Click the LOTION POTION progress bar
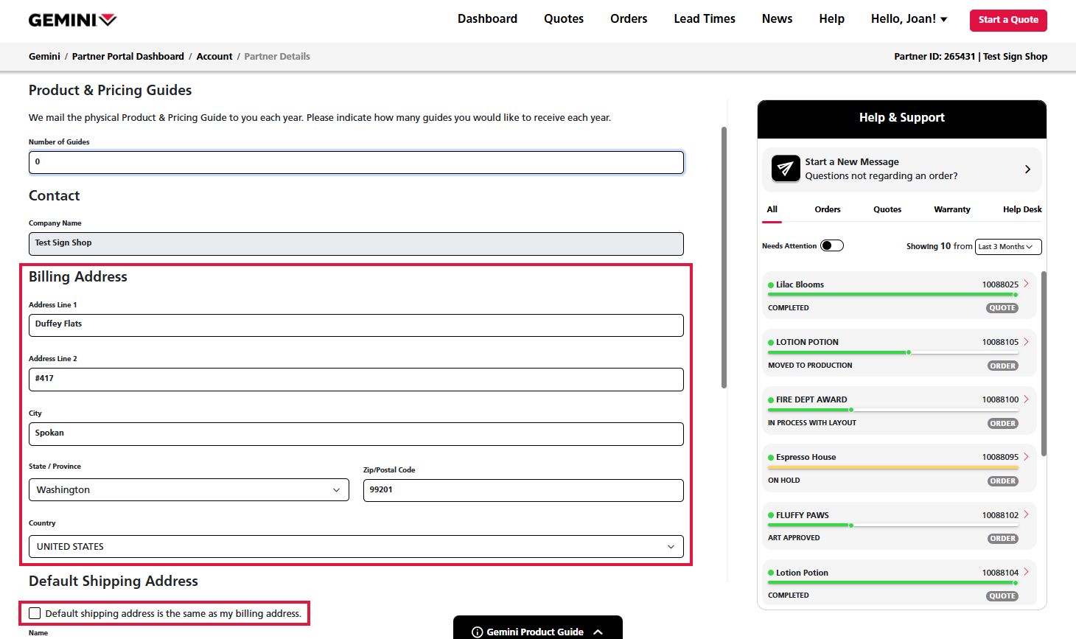 point(892,352)
